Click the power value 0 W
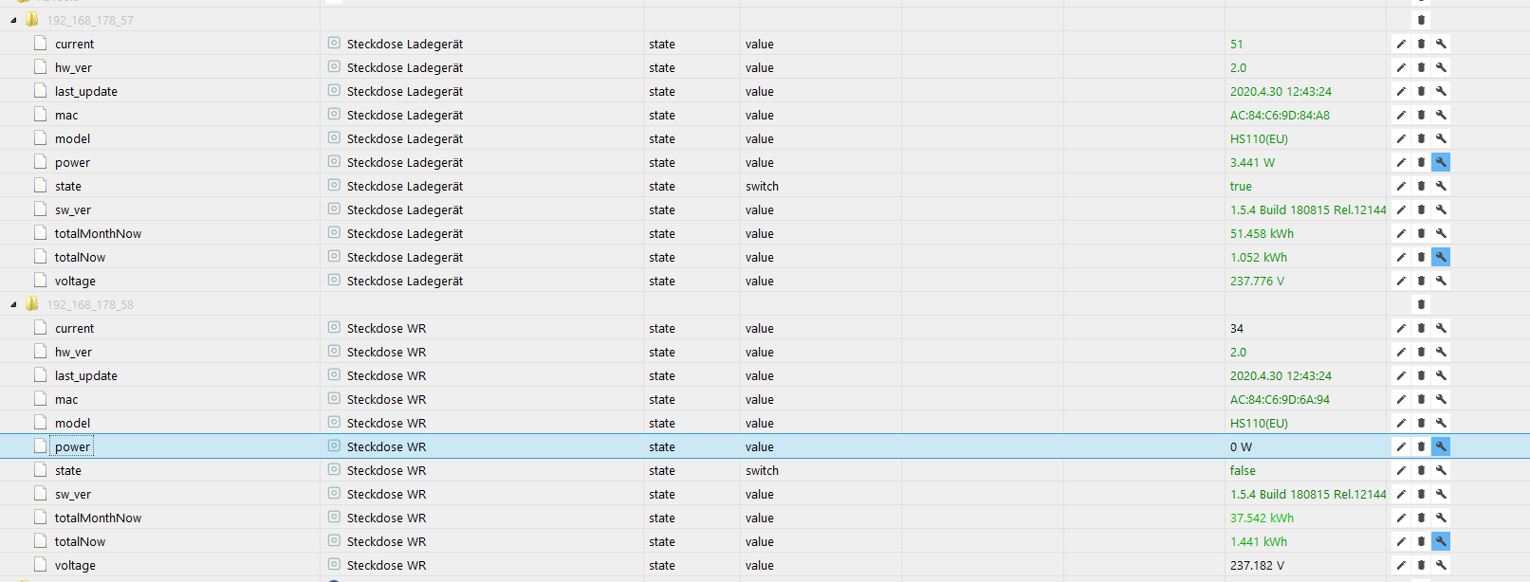This screenshot has height=582, width=1530. [1241, 446]
